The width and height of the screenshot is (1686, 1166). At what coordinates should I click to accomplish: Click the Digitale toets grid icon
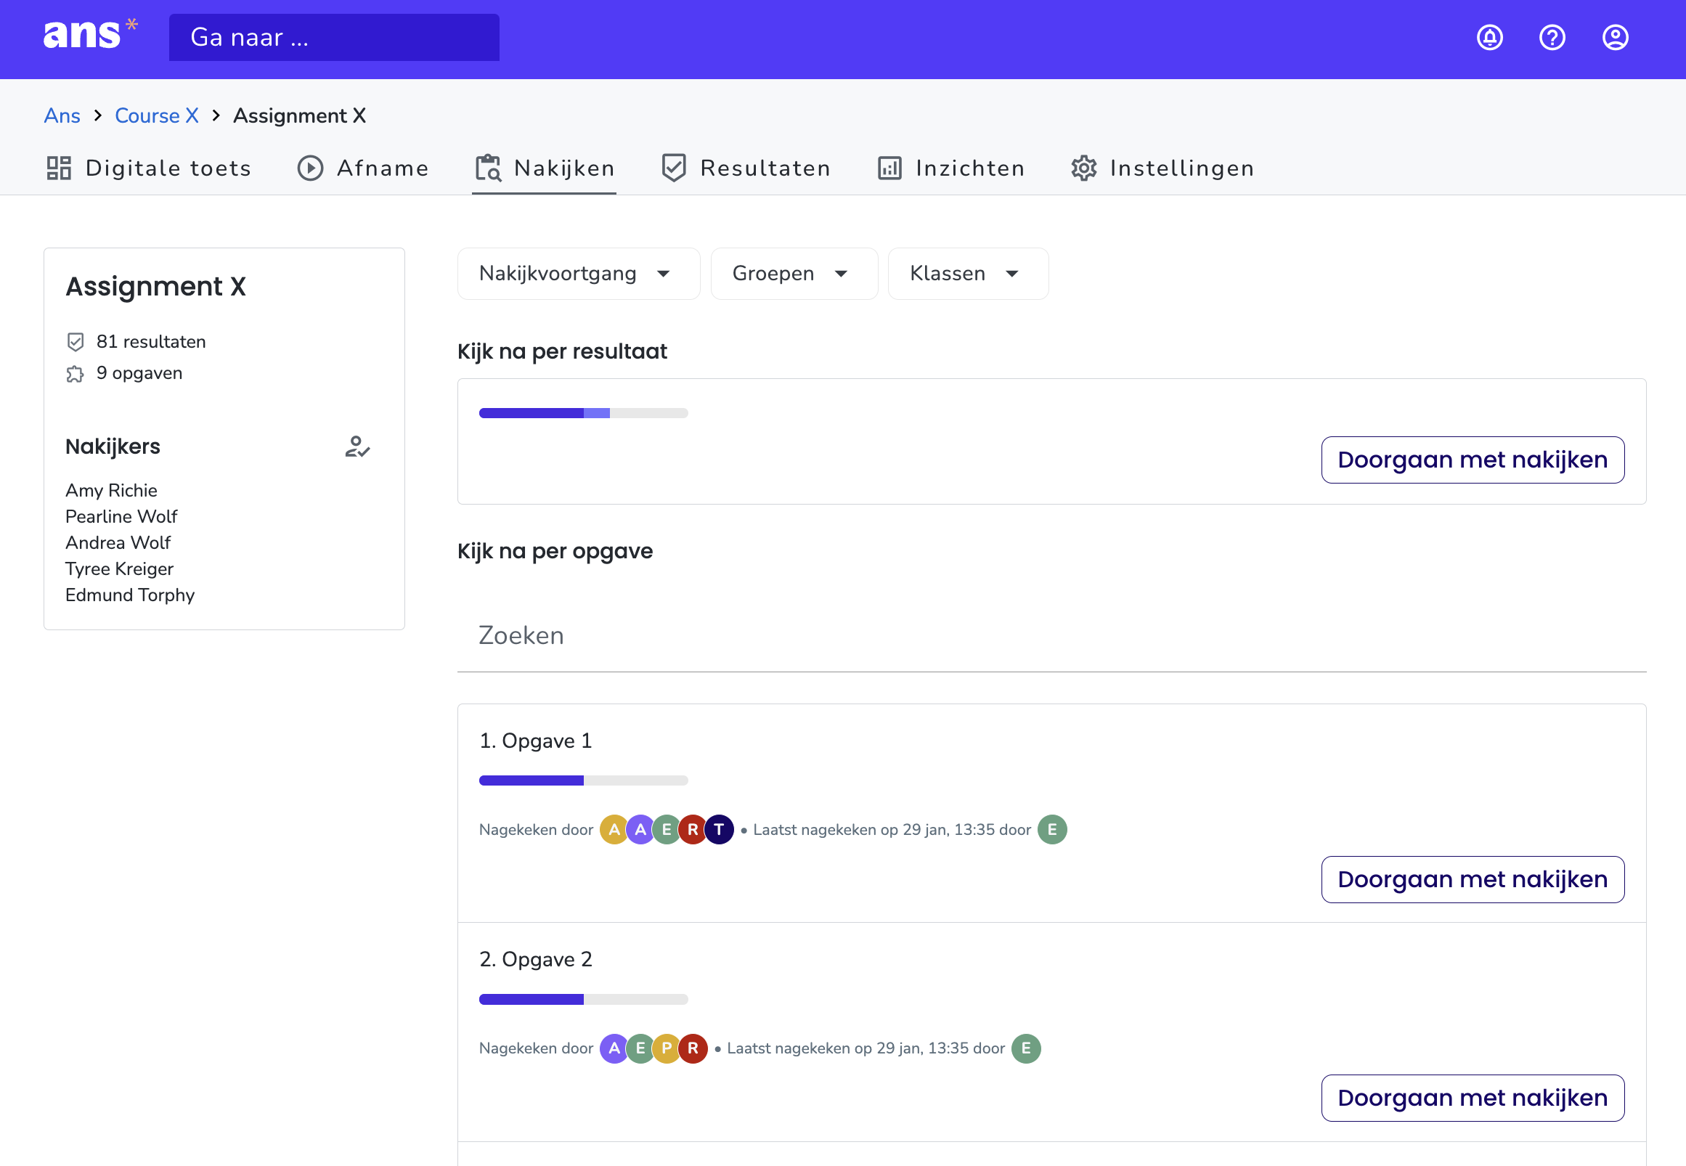(x=59, y=168)
